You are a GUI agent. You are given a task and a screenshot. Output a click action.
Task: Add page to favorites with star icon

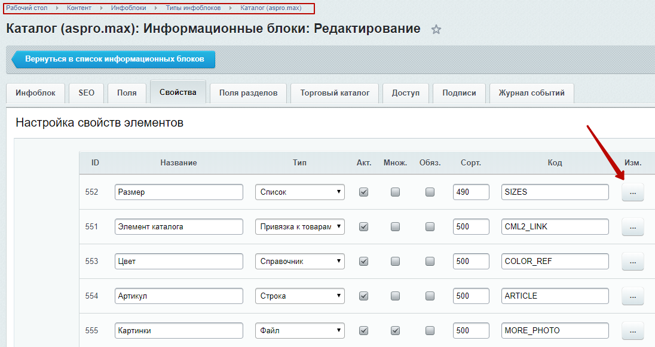click(436, 29)
